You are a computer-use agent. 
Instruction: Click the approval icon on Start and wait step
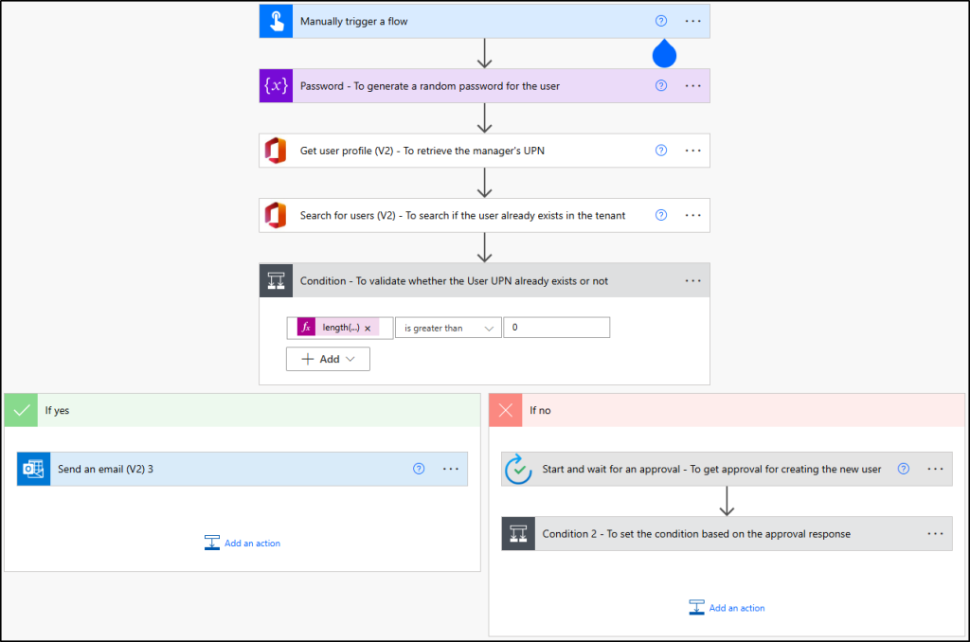click(x=518, y=469)
